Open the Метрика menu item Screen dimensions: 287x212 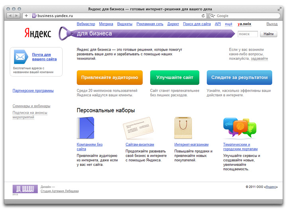(x=106, y=24)
